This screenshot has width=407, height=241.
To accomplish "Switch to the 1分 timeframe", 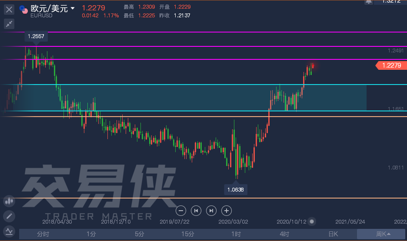I will 91,234.
